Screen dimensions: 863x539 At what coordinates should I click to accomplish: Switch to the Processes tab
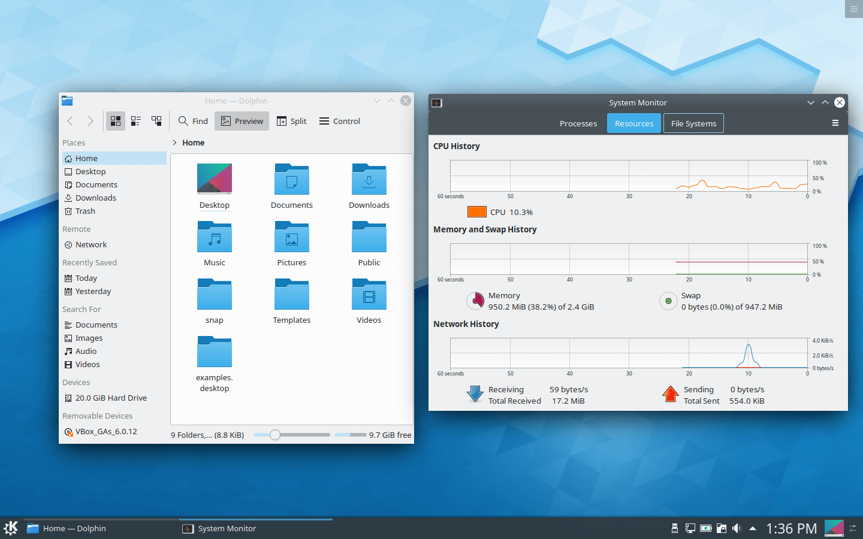click(x=578, y=123)
